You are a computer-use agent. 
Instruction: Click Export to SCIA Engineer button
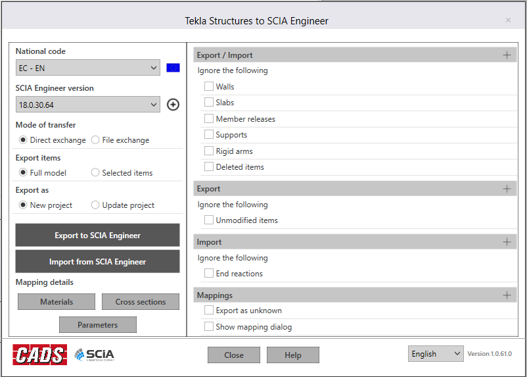point(97,235)
